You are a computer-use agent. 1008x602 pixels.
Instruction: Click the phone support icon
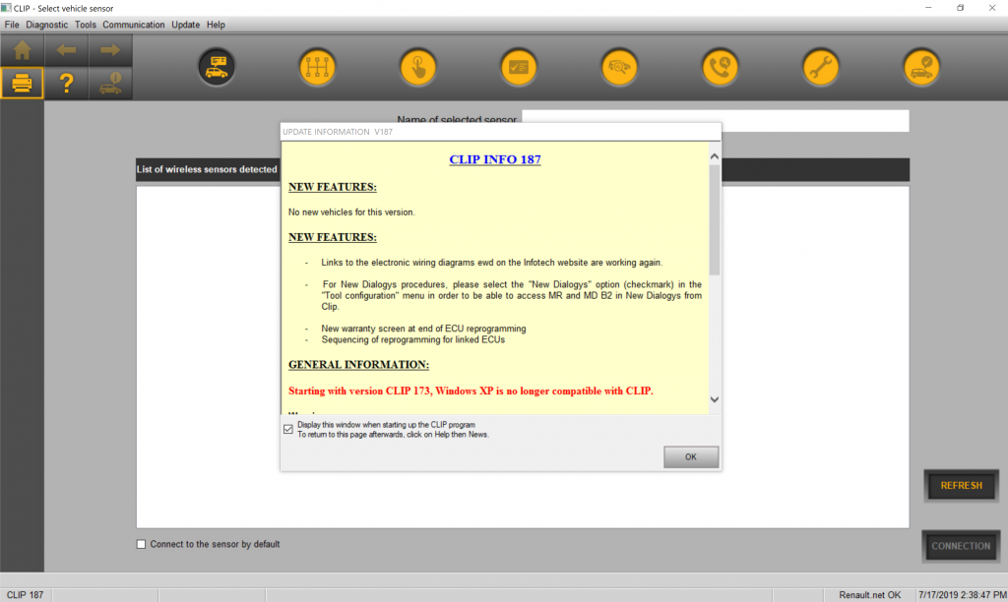pos(720,67)
